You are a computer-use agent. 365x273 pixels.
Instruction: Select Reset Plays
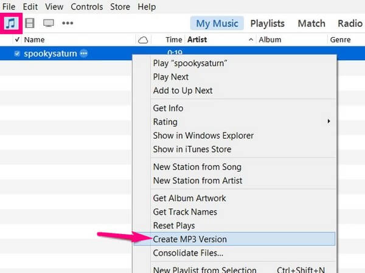tap(235, 226)
